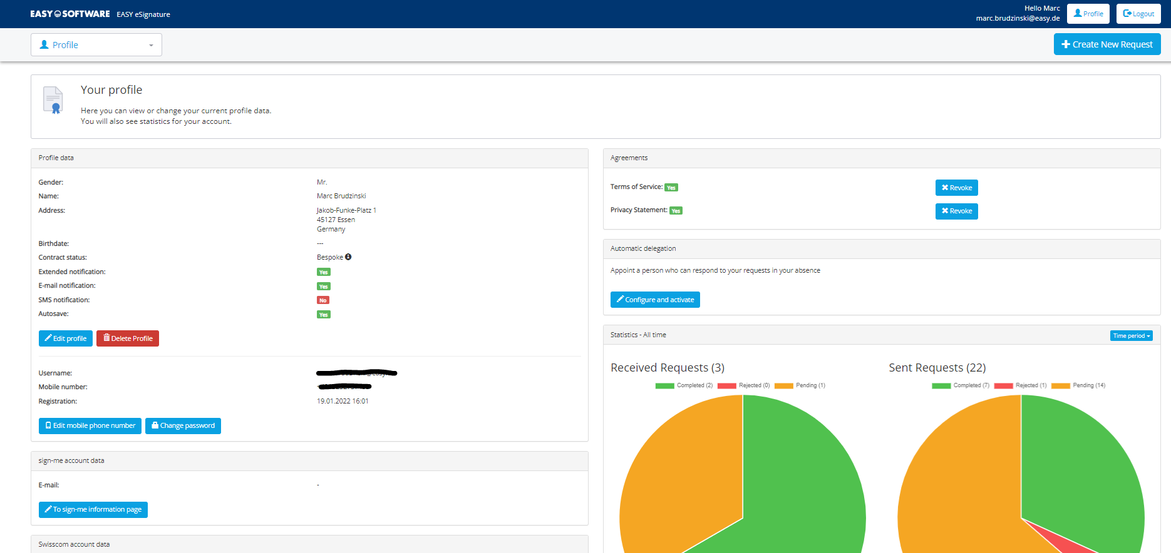The image size is (1171, 553).
Task: Click Edit mobile phone number
Action: (x=90, y=426)
